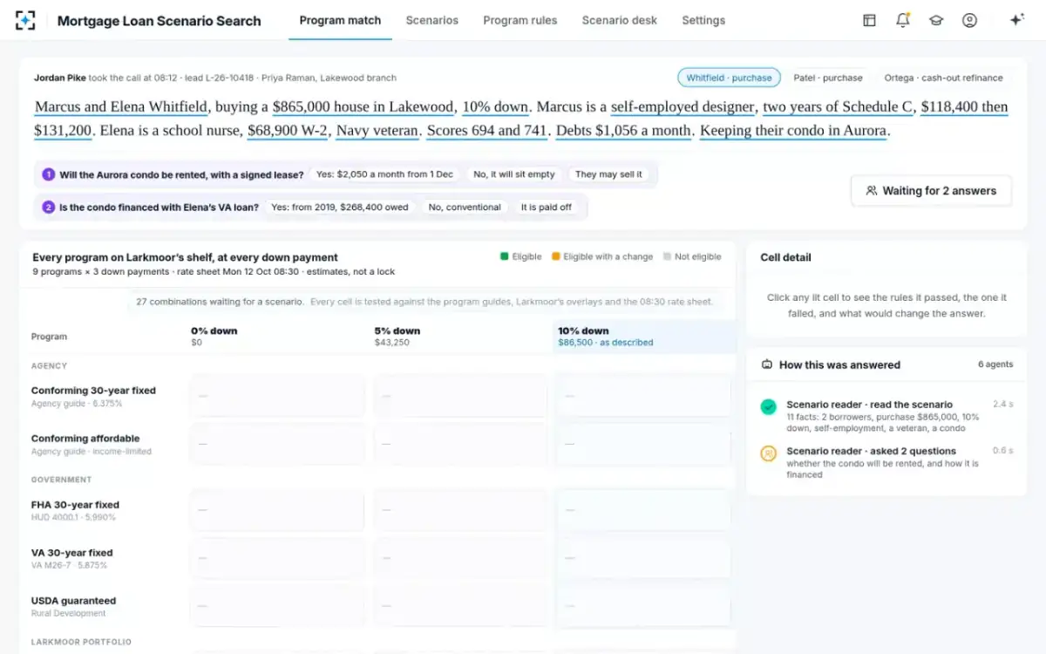Switch to Ortega · cash-out refinance scenario
This screenshot has height=654, width=1046.
coord(944,78)
